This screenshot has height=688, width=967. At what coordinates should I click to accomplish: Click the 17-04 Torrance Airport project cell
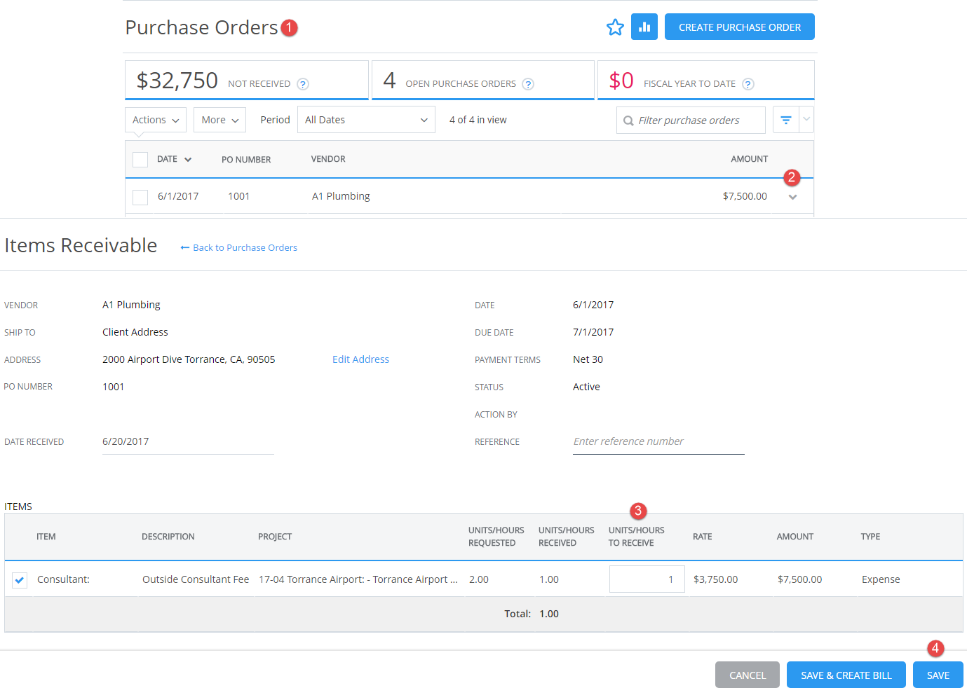[358, 579]
